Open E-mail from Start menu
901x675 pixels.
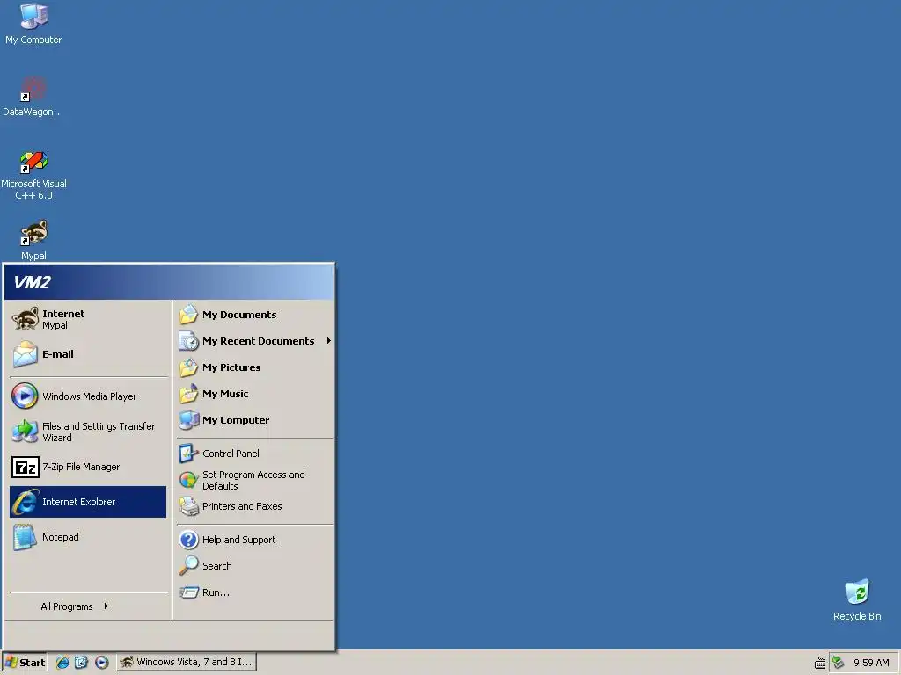pyautogui.click(x=88, y=354)
